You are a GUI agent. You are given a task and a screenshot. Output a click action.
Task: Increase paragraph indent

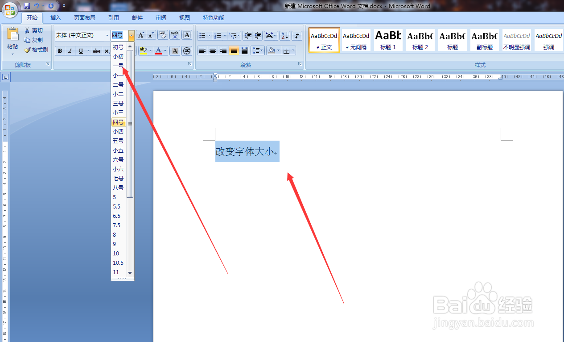tap(258, 35)
